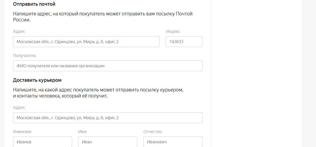Screen dimensions: 316x147
Task: Click the Фамилия input with Иванов placeholder
Action: (x=42, y=142)
